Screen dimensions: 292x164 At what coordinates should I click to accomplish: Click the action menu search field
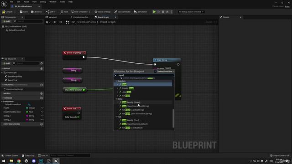pyautogui.click(x=144, y=75)
